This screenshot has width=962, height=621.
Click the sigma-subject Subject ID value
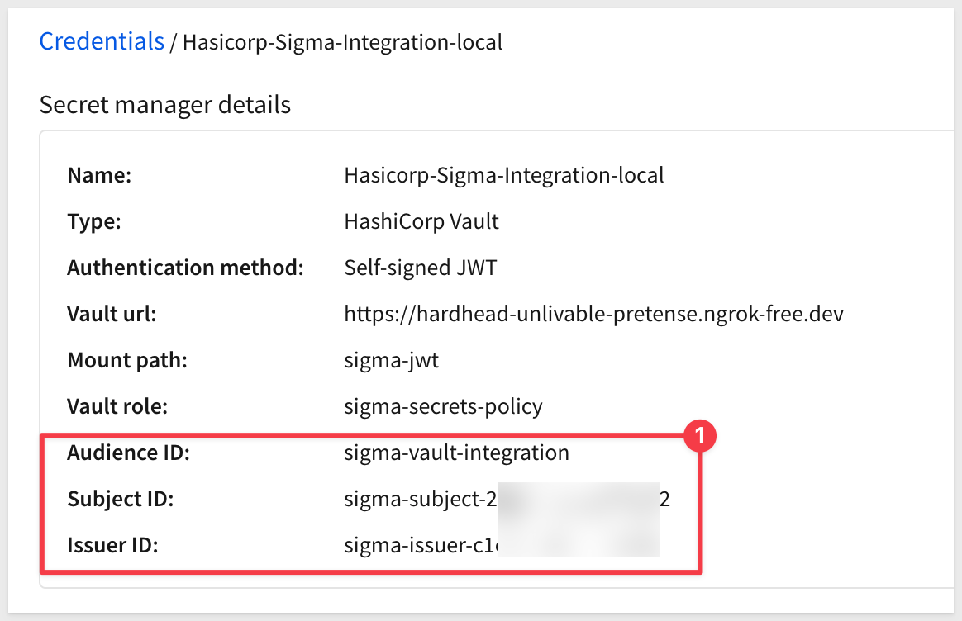click(x=507, y=499)
